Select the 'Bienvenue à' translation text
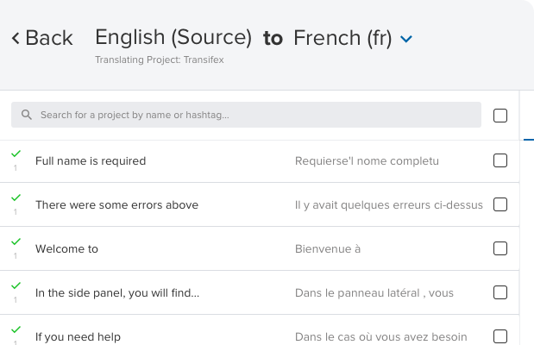Screen dimensions: 534x345 click(327, 248)
